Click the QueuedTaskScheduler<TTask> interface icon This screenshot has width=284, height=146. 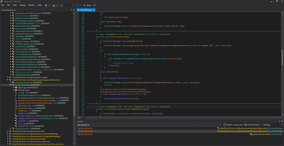point(13,23)
